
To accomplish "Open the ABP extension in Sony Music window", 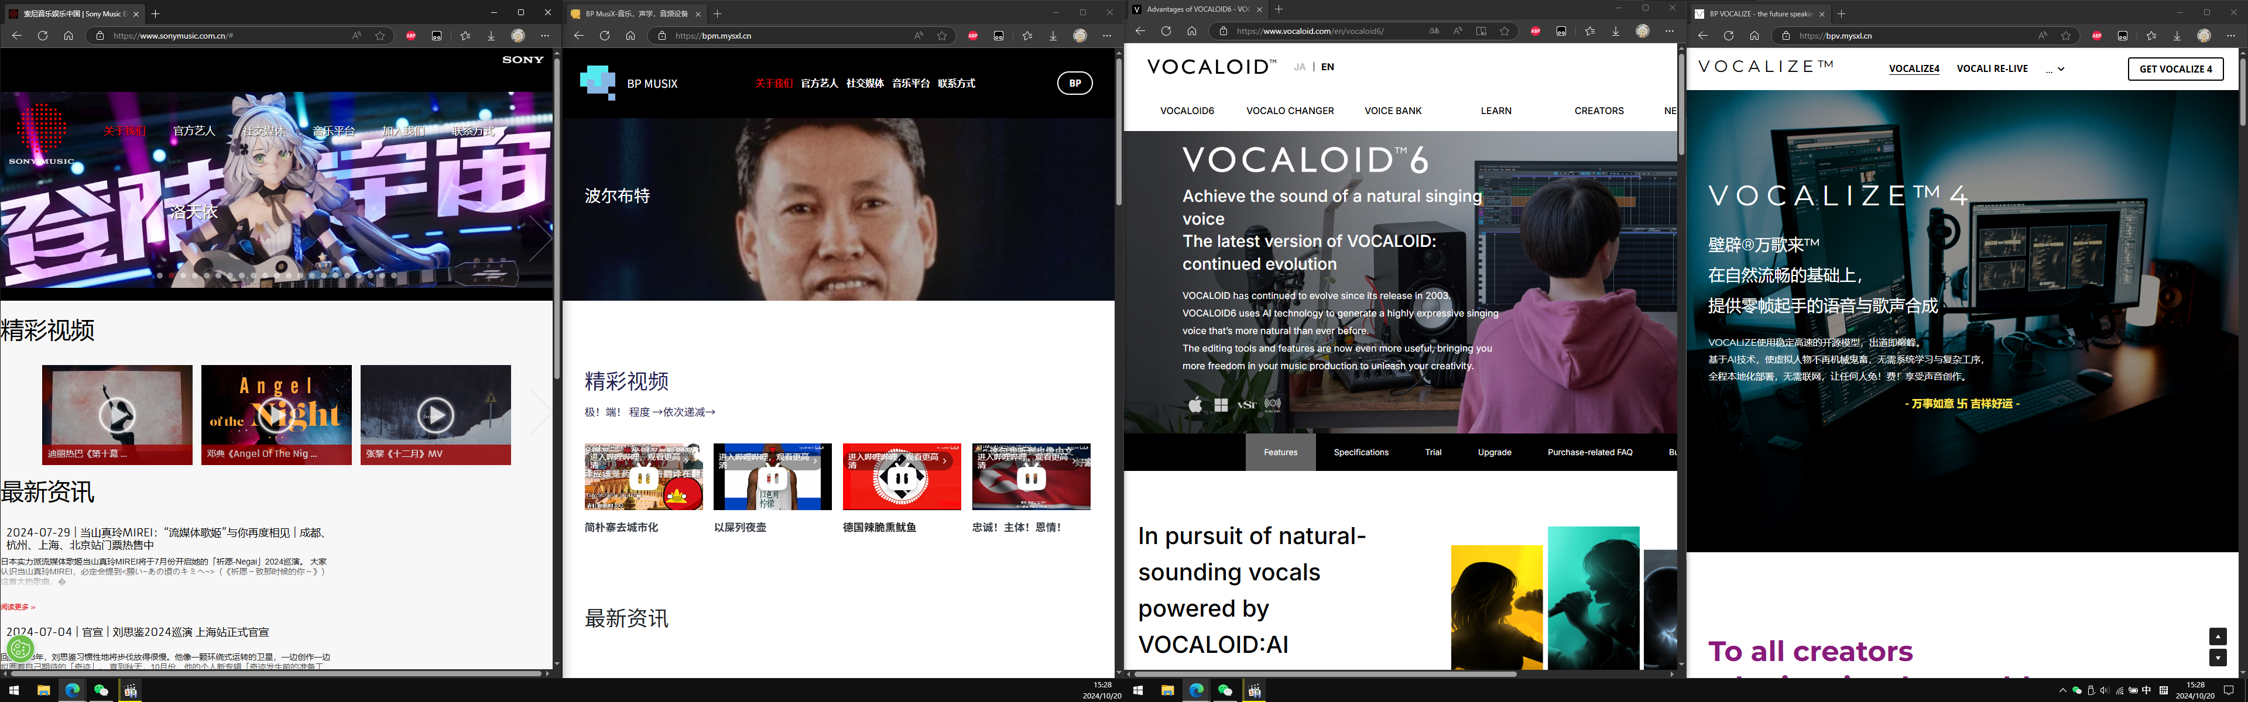I will [x=411, y=36].
